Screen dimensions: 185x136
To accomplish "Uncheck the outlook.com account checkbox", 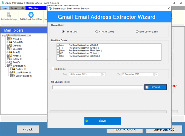I will click(x=5, y=35).
